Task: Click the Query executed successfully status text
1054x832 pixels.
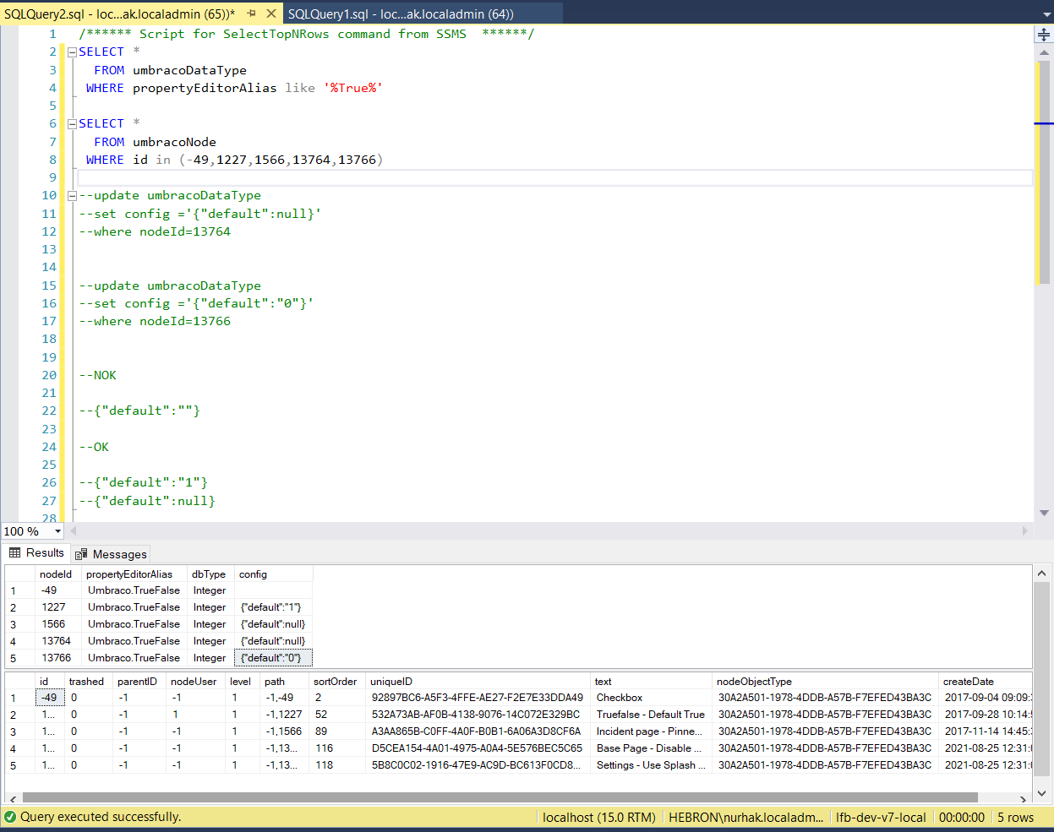Action: pyautogui.click(x=101, y=817)
